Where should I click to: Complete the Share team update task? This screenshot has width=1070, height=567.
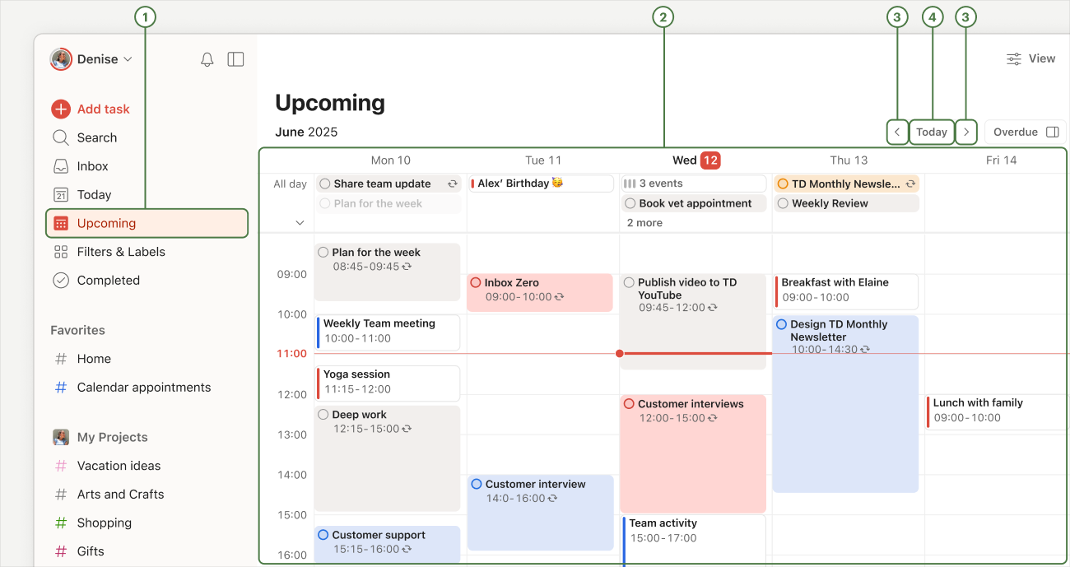coord(325,184)
